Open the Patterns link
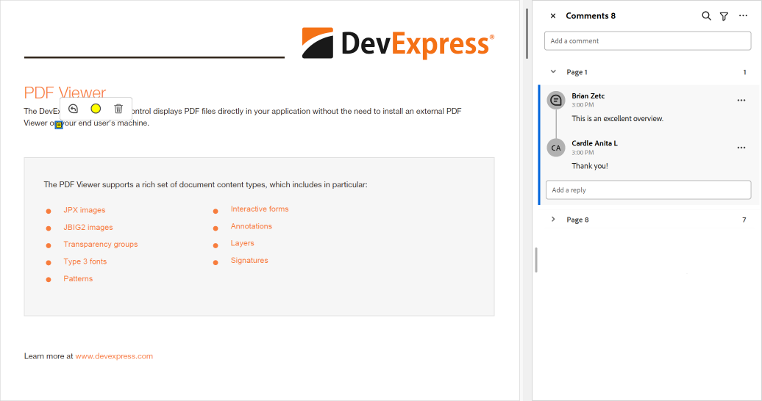Screen dimensions: 762x401 pyautogui.click(x=78, y=278)
